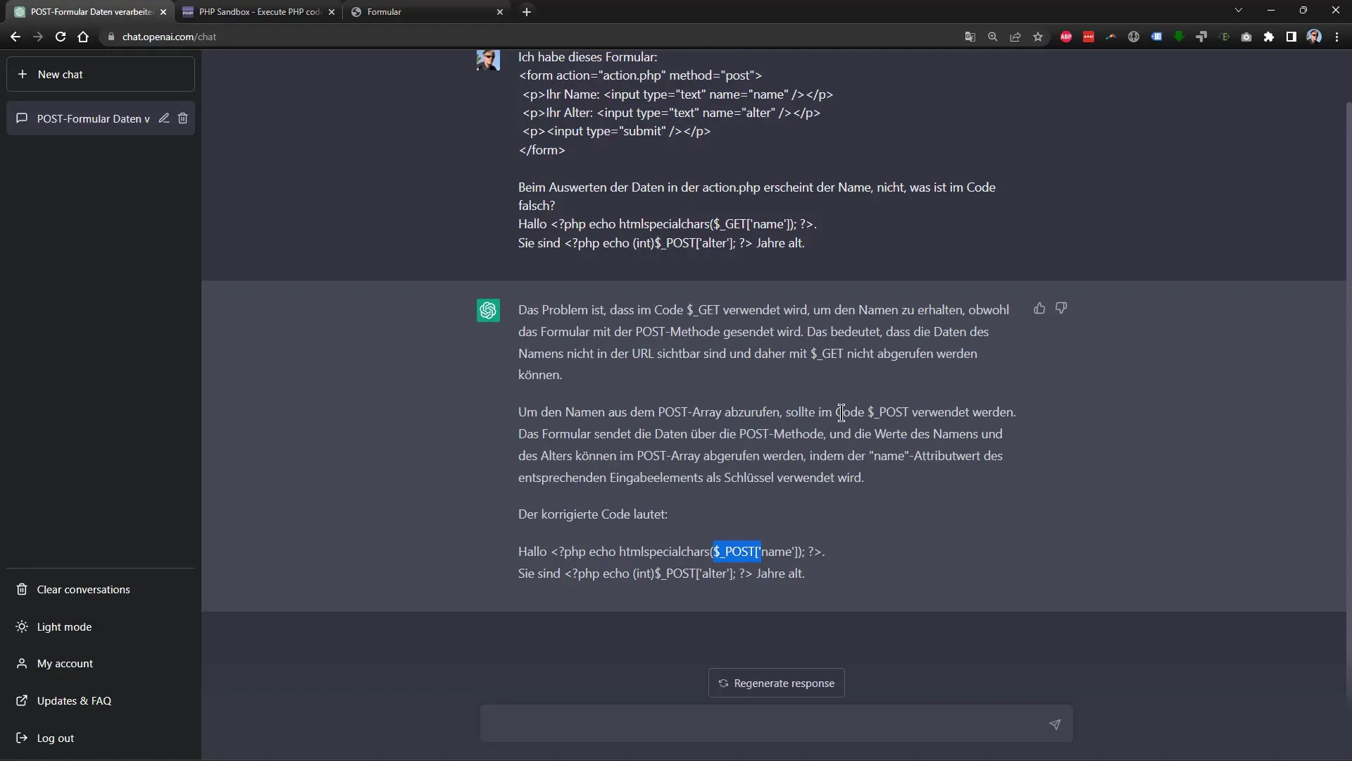The width and height of the screenshot is (1352, 761).
Task: Click the highlighted $_POST[' text
Action: [x=737, y=552]
